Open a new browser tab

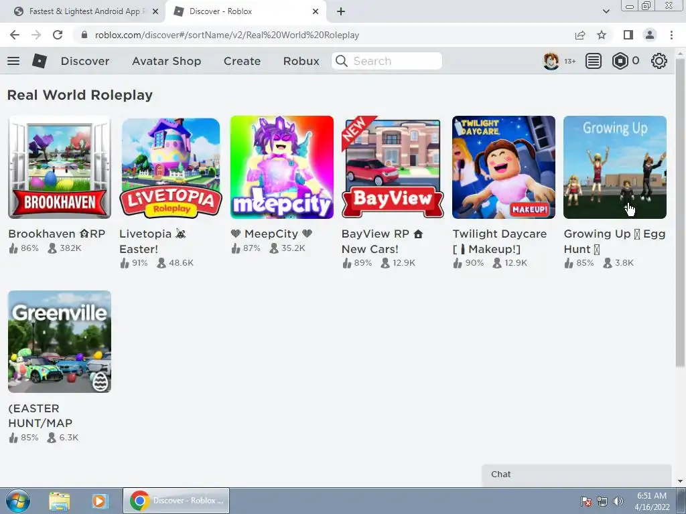341,11
